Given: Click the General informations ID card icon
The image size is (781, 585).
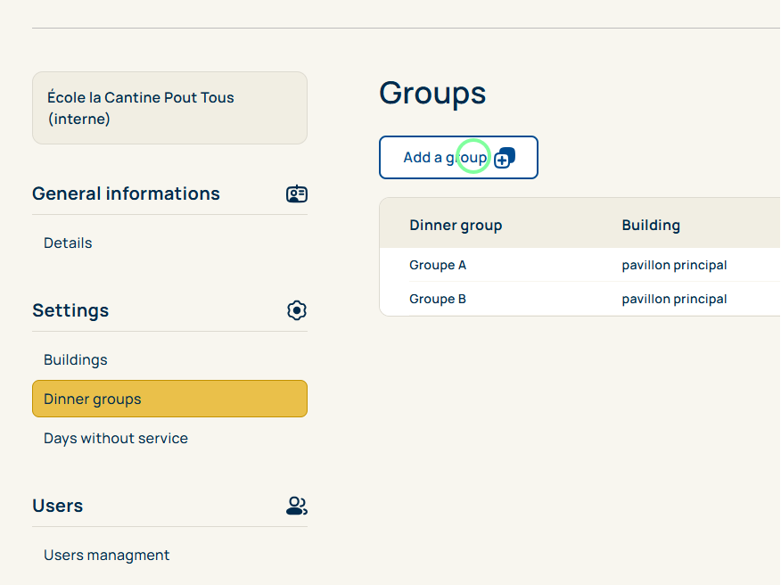Looking at the screenshot, I should click(x=297, y=194).
